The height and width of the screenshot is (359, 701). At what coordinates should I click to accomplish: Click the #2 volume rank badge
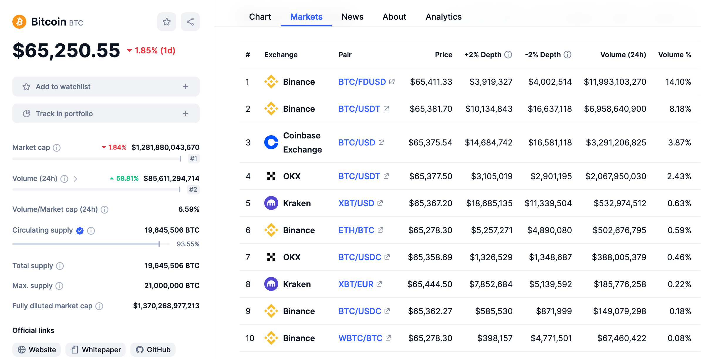tap(193, 189)
